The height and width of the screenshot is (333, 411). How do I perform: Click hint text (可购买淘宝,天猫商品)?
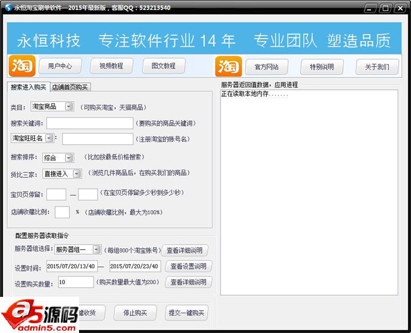coord(113,108)
